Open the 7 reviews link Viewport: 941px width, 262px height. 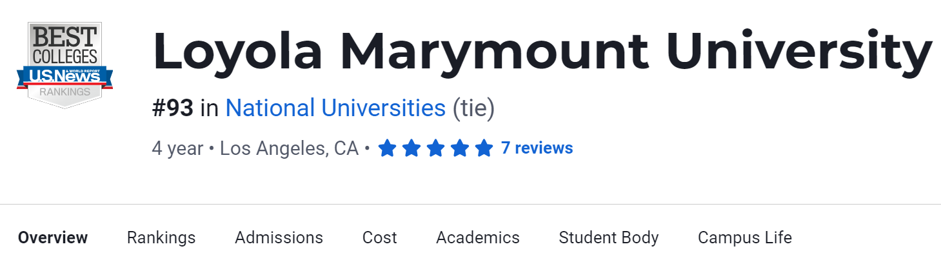tap(537, 148)
